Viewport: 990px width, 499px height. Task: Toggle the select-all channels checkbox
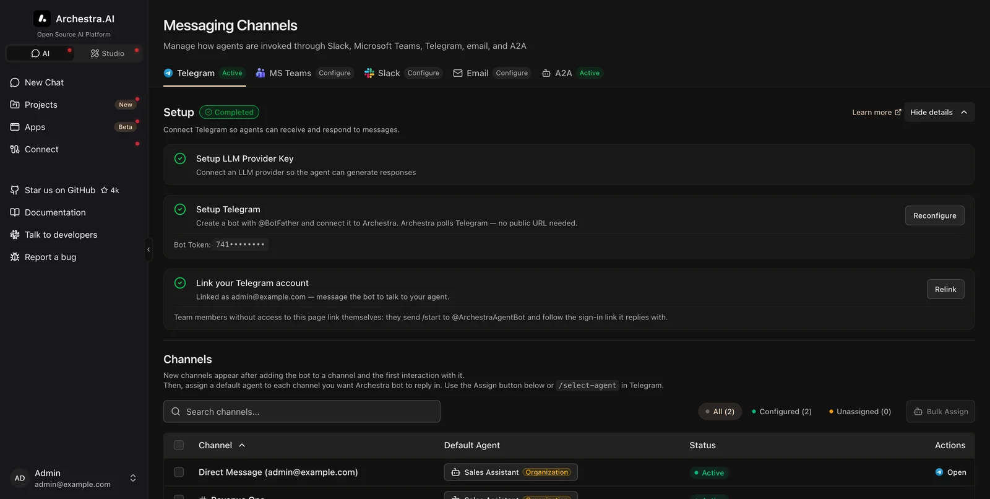179,445
